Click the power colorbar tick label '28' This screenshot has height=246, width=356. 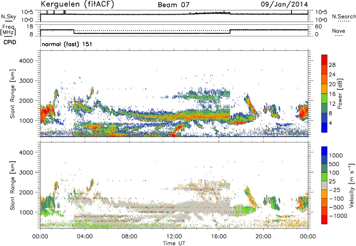tap(332, 65)
